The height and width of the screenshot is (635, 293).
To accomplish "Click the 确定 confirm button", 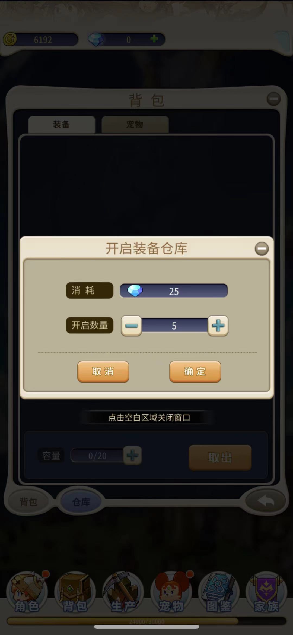I will (195, 371).
